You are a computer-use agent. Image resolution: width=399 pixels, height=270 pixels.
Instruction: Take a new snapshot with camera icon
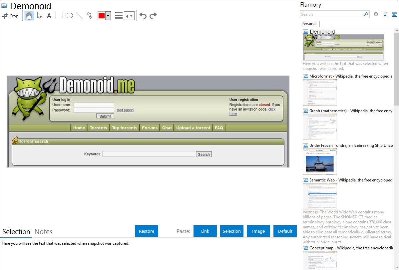376,14
